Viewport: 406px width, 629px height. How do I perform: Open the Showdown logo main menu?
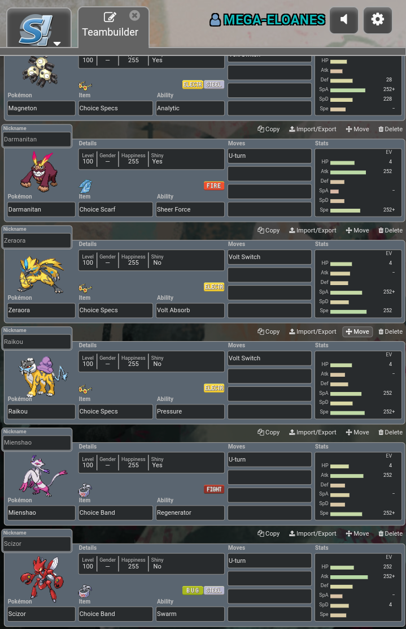[39, 29]
